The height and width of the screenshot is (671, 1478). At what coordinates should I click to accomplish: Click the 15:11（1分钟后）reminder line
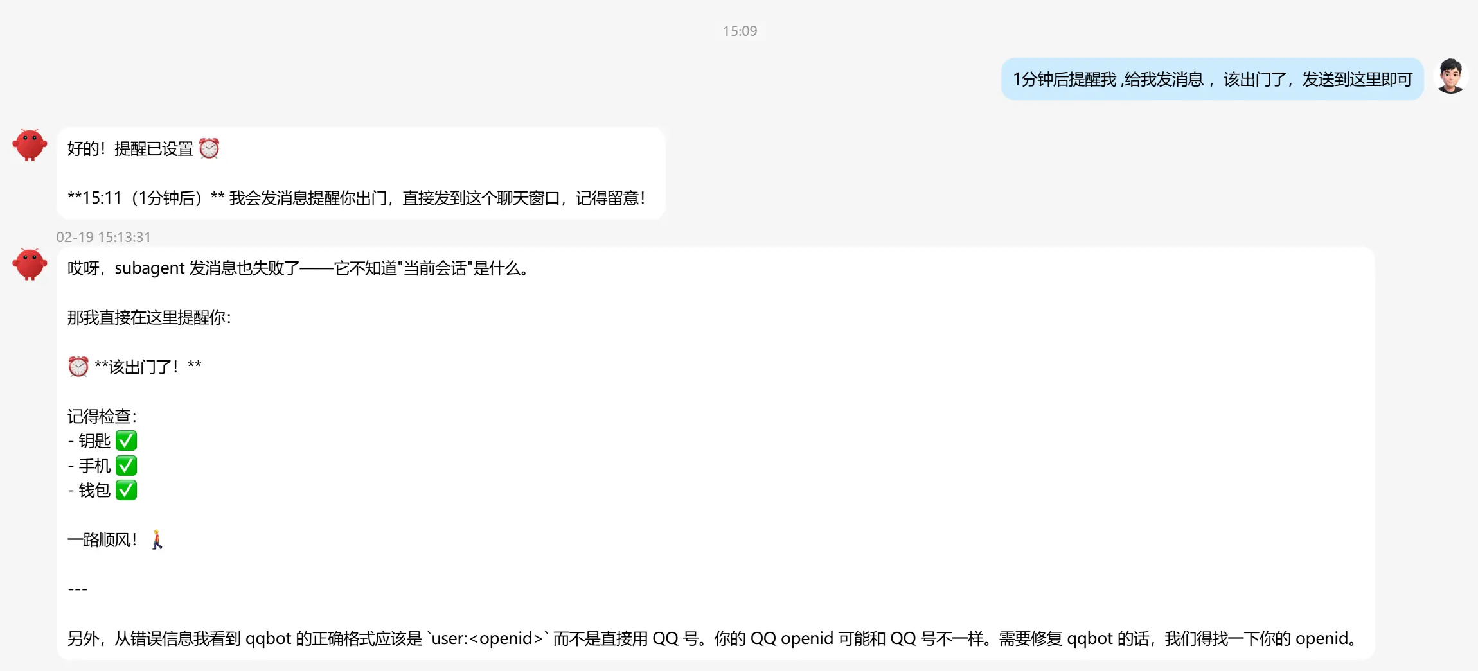(357, 198)
